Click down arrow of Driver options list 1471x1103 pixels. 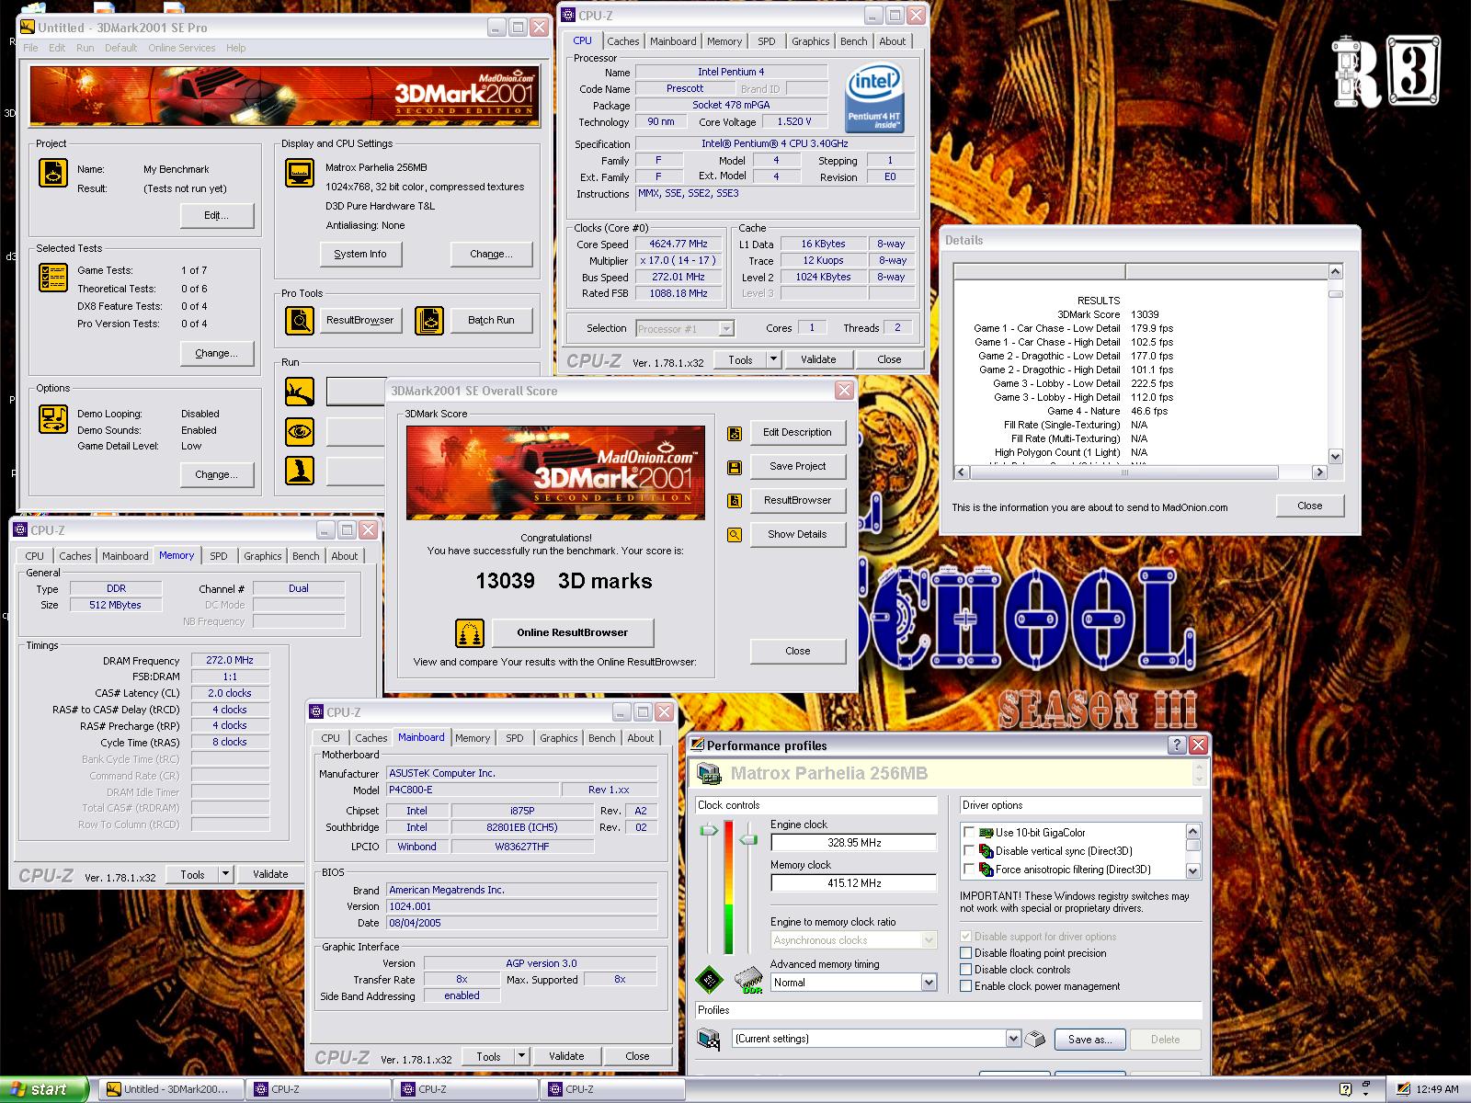pos(1193,870)
